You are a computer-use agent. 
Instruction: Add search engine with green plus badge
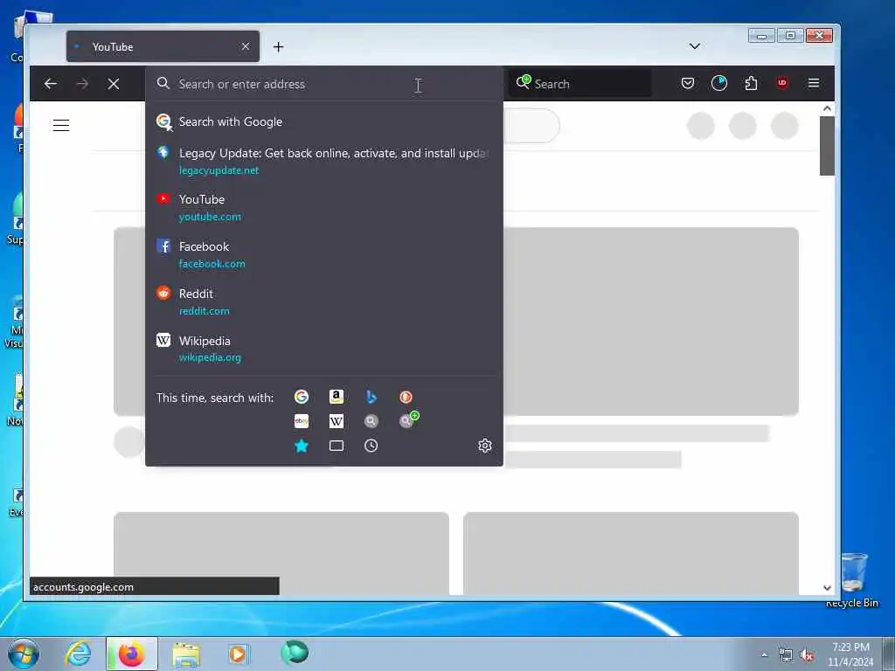coord(408,420)
